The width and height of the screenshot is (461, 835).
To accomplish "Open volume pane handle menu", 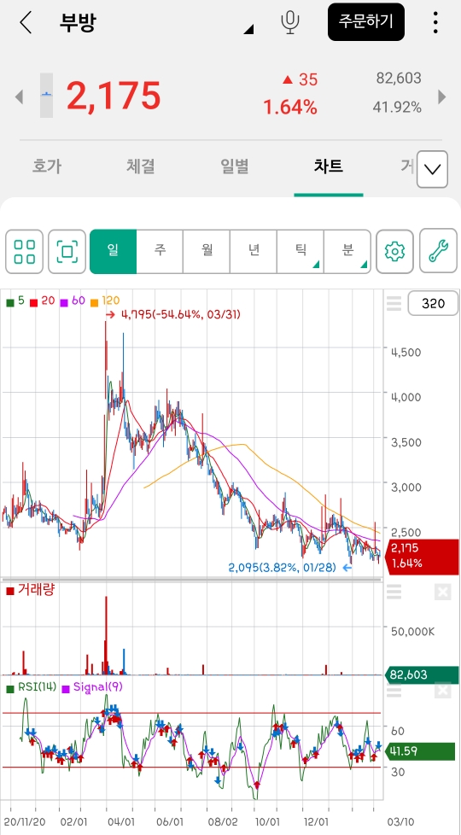I will pos(394,592).
